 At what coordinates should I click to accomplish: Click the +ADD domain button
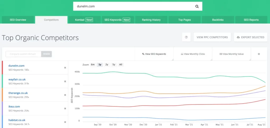[46, 54]
